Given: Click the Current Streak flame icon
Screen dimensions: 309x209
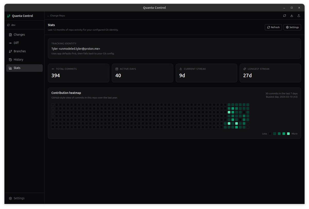Looking at the screenshot, I should click(181, 69).
